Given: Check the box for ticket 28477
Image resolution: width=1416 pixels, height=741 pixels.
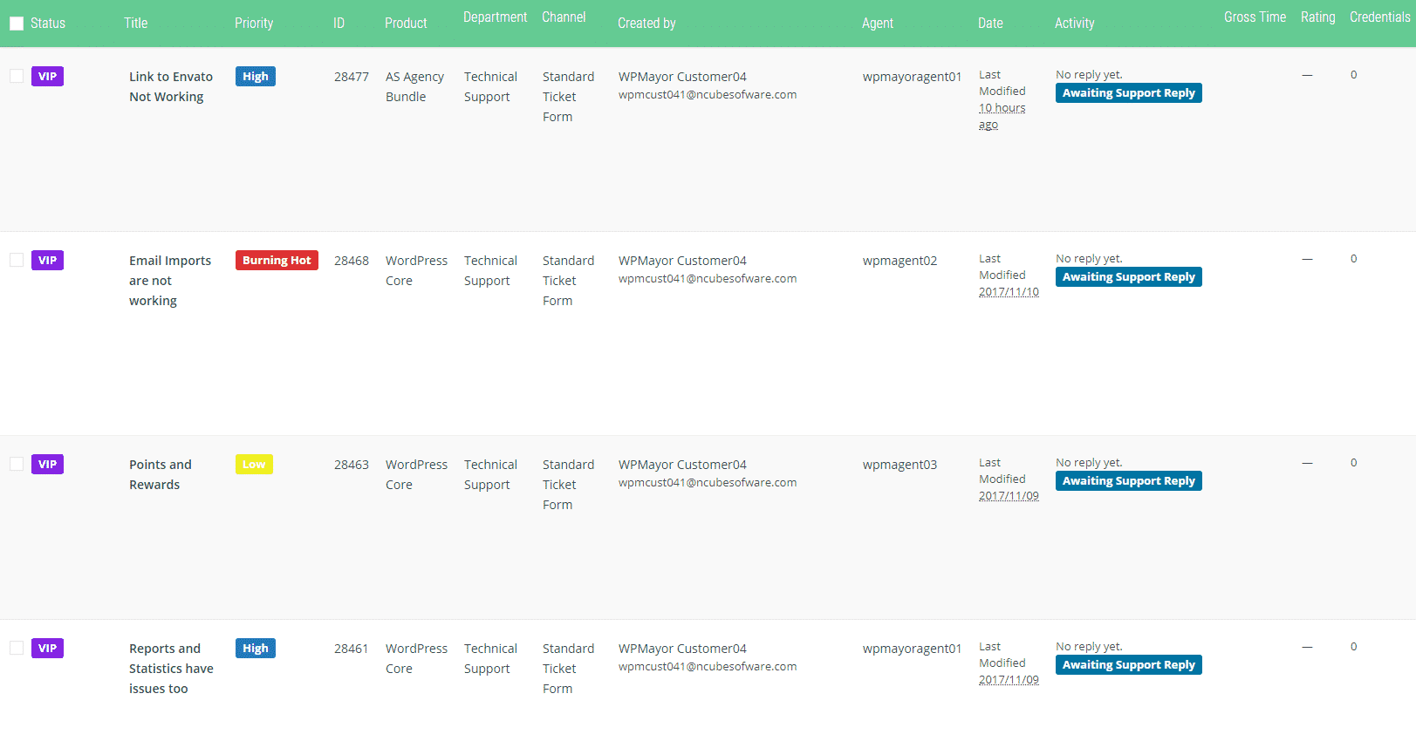Looking at the screenshot, I should click(x=17, y=76).
